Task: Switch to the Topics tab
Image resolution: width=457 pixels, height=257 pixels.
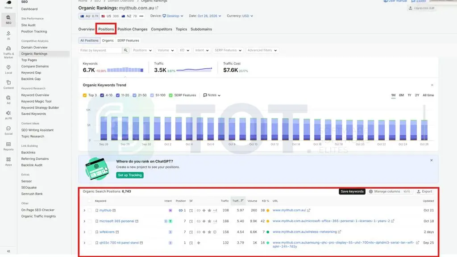Action: pos(181,29)
